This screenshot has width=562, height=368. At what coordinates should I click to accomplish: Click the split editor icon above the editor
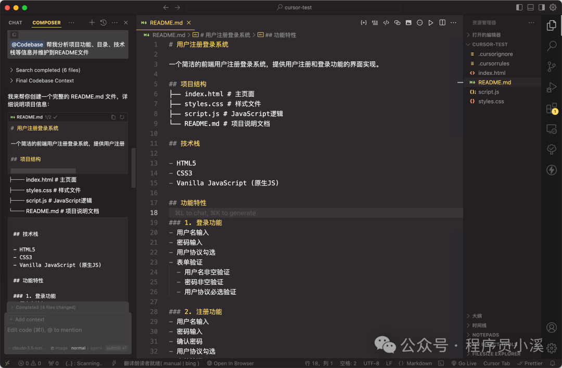point(443,23)
